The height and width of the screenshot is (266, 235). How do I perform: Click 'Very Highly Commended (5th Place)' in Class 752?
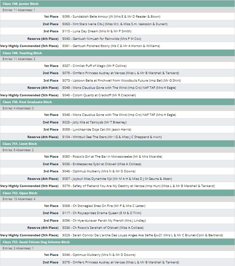(x=29, y=235)
